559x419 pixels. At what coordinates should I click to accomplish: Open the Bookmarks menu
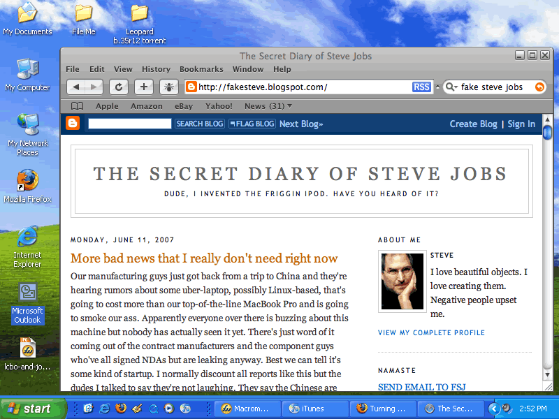[201, 69]
